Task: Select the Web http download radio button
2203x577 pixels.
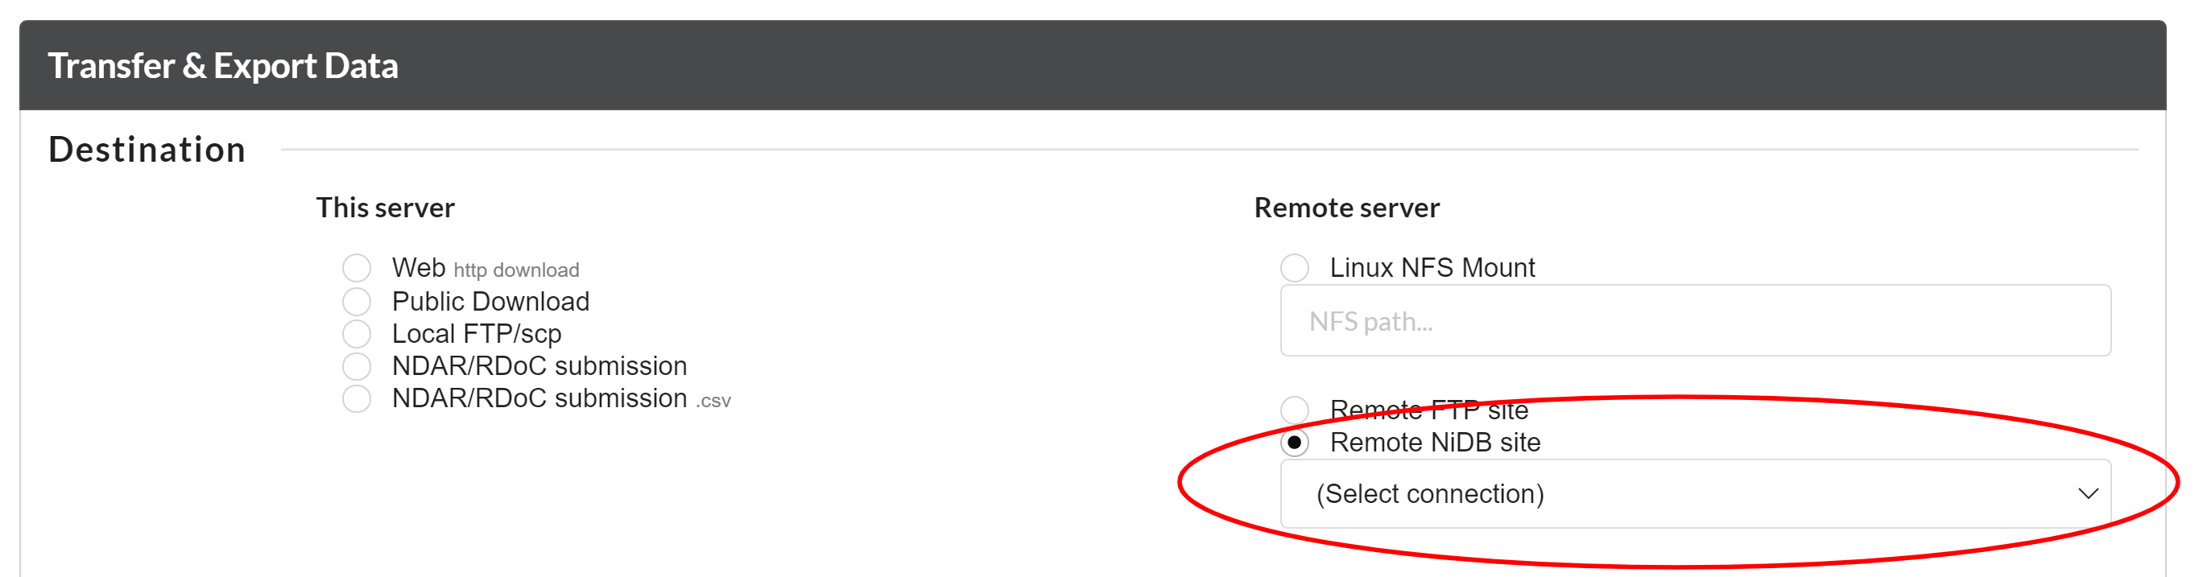Action: [357, 269]
